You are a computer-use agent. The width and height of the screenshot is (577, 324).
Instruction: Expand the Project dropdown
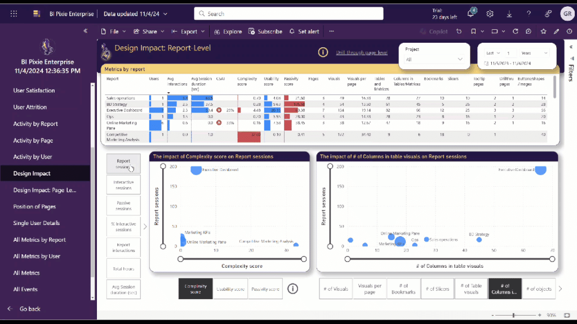pos(435,59)
